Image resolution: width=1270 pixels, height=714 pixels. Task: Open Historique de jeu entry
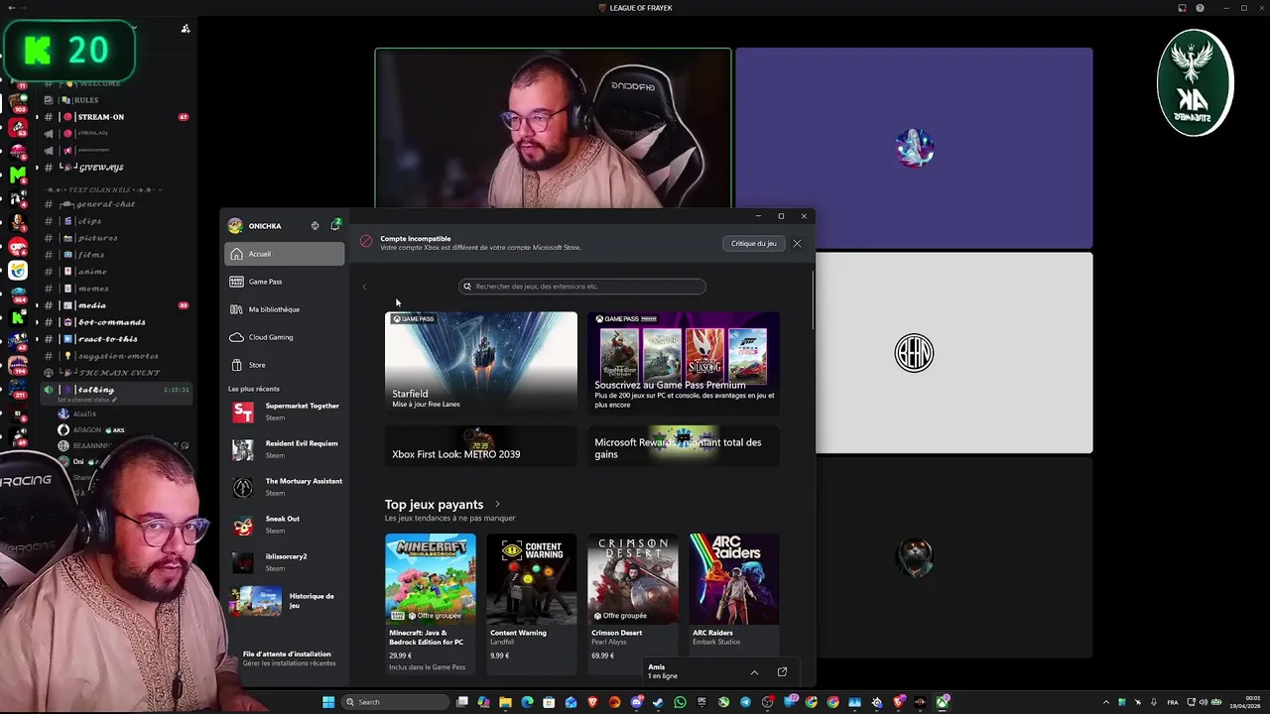[x=286, y=601]
